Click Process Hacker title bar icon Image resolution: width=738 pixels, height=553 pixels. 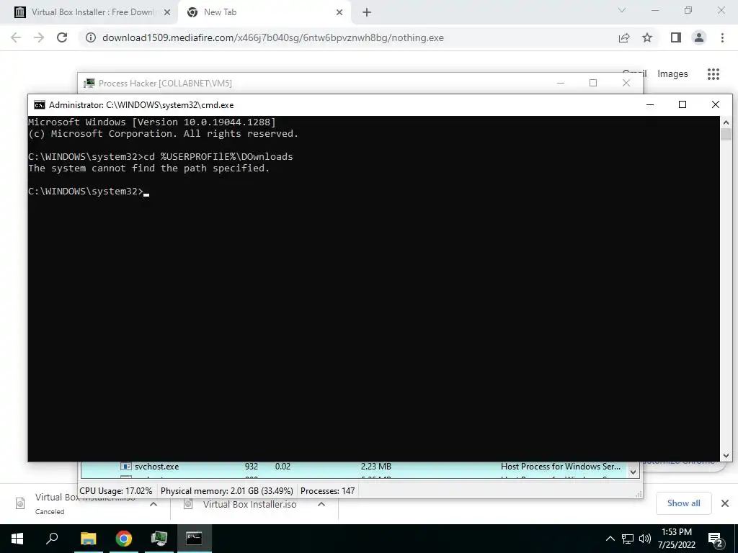tap(89, 84)
